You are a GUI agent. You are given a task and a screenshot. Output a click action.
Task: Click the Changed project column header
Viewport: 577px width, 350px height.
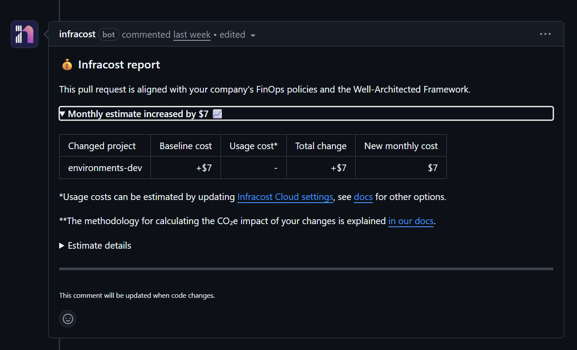102,146
